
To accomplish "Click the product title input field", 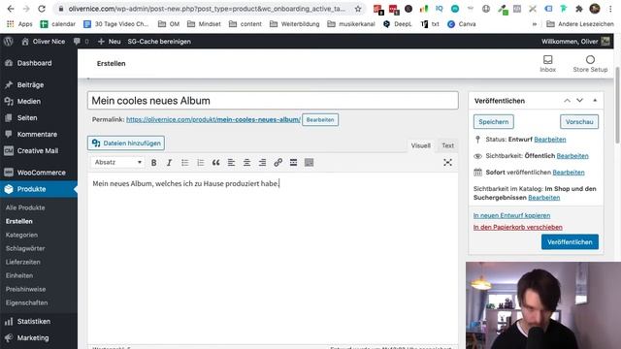I will (273, 101).
